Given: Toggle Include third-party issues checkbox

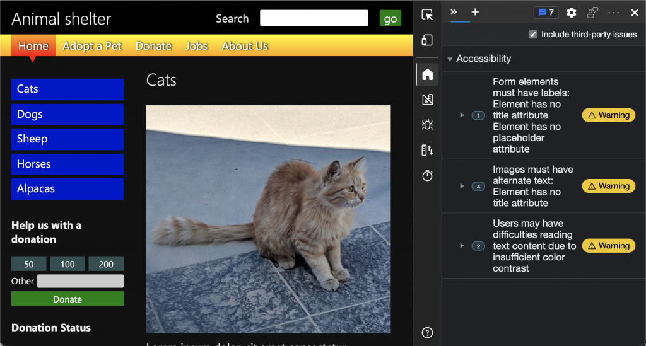Looking at the screenshot, I should pyautogui.click(x=532, y=35).
